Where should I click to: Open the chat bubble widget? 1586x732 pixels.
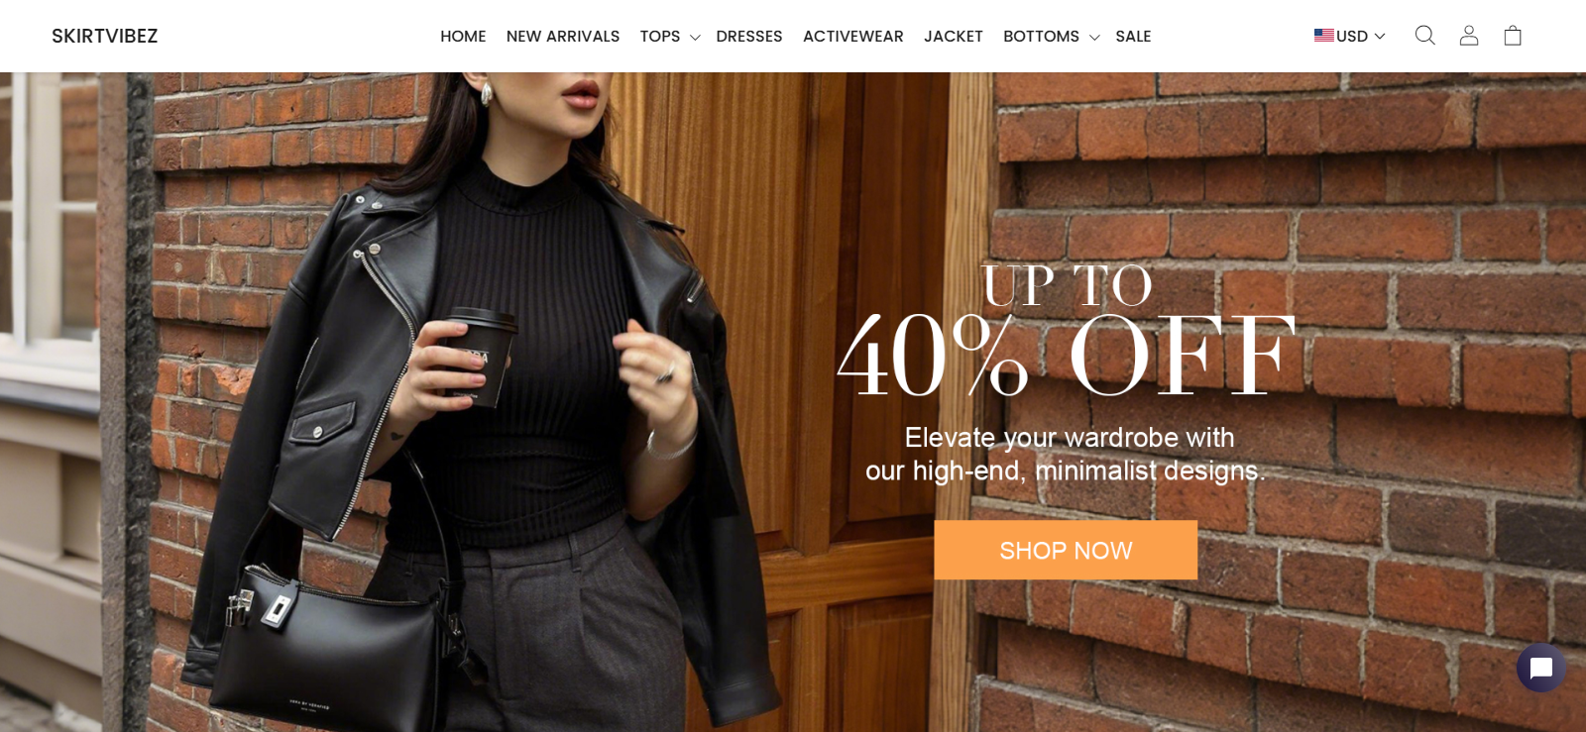pos(1540,669)
